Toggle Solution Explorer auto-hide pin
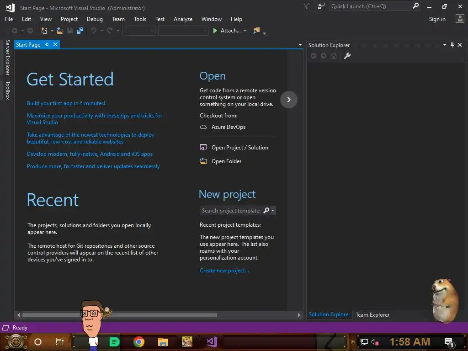468x351 pixels. [x=452, y=45]
